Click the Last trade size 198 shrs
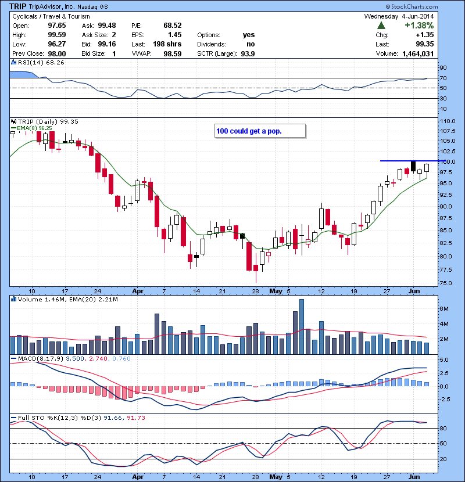The image size is (465, 482). click(167, 44)
